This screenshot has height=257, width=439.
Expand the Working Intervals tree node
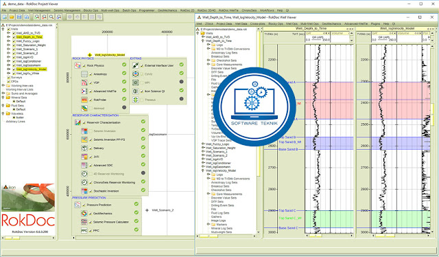pos(3,86)
